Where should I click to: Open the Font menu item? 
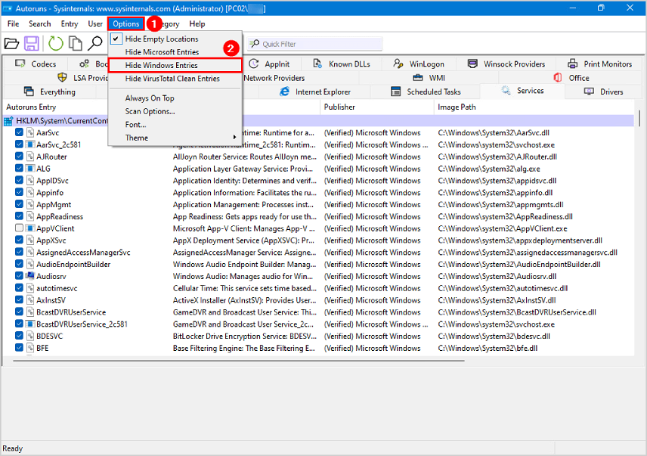(x=175, y=125)
